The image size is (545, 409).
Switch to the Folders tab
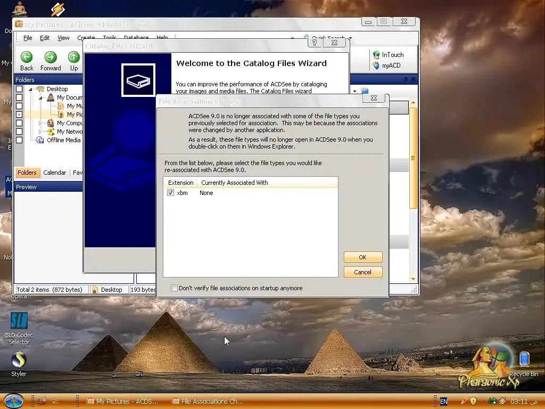27,173
